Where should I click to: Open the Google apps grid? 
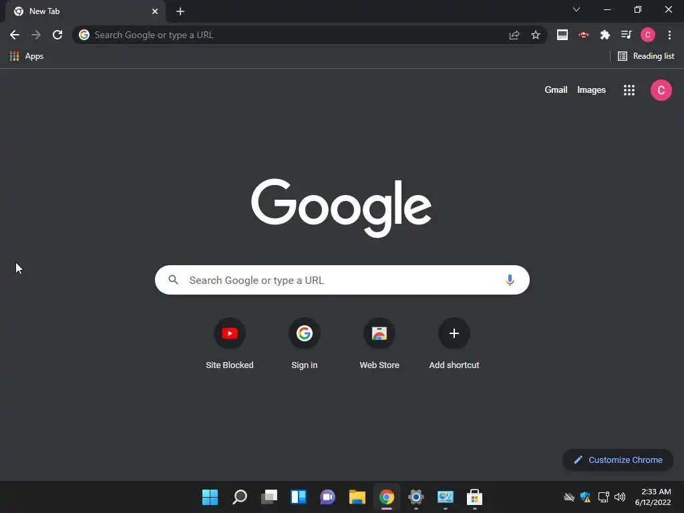click(x=629, y=90)
